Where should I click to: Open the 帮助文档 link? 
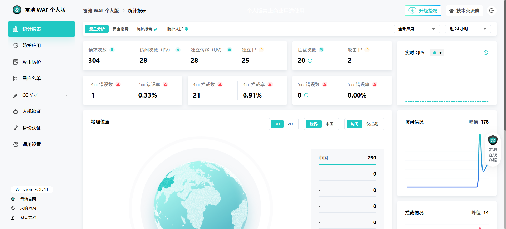pos(28,217)
